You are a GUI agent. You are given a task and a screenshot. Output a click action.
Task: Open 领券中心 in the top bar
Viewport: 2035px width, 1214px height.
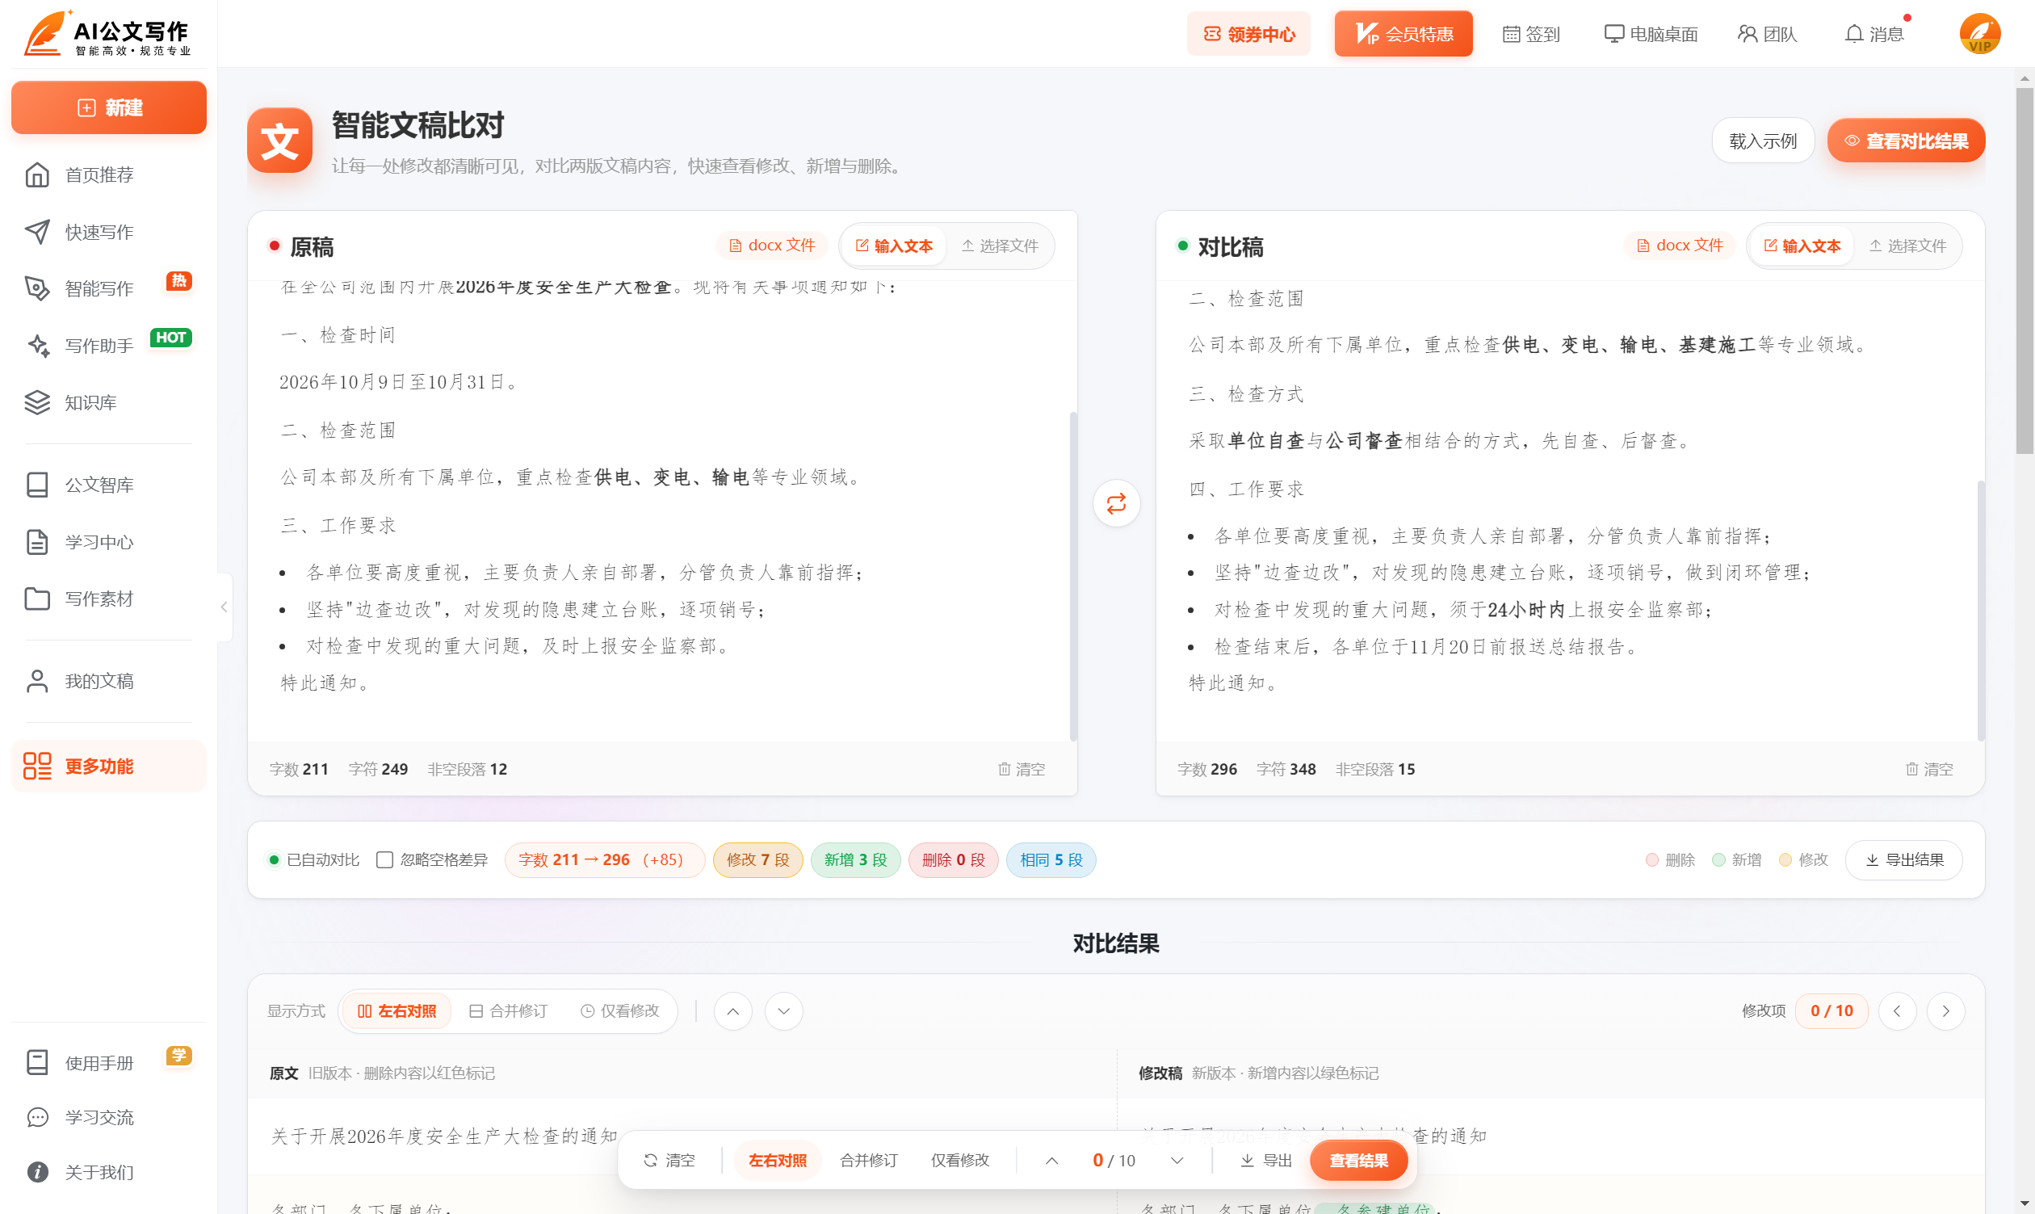pyautogui.click(x=1248, y=34)
